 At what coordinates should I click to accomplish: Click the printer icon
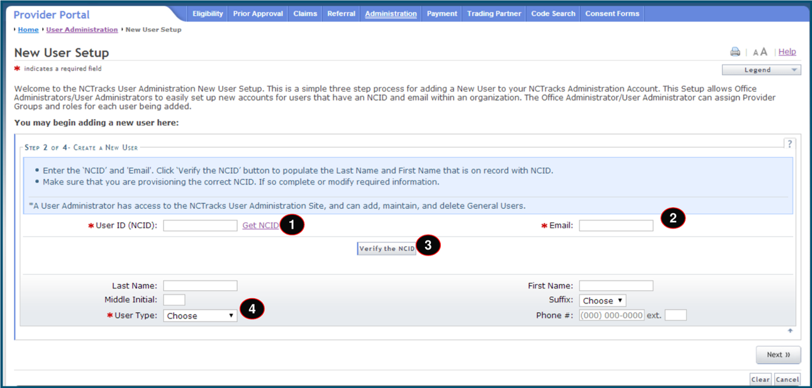point(735,52)
